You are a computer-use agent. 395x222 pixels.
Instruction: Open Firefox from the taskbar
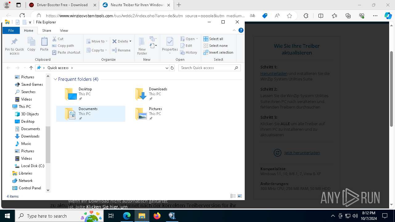tap(157, 216)
